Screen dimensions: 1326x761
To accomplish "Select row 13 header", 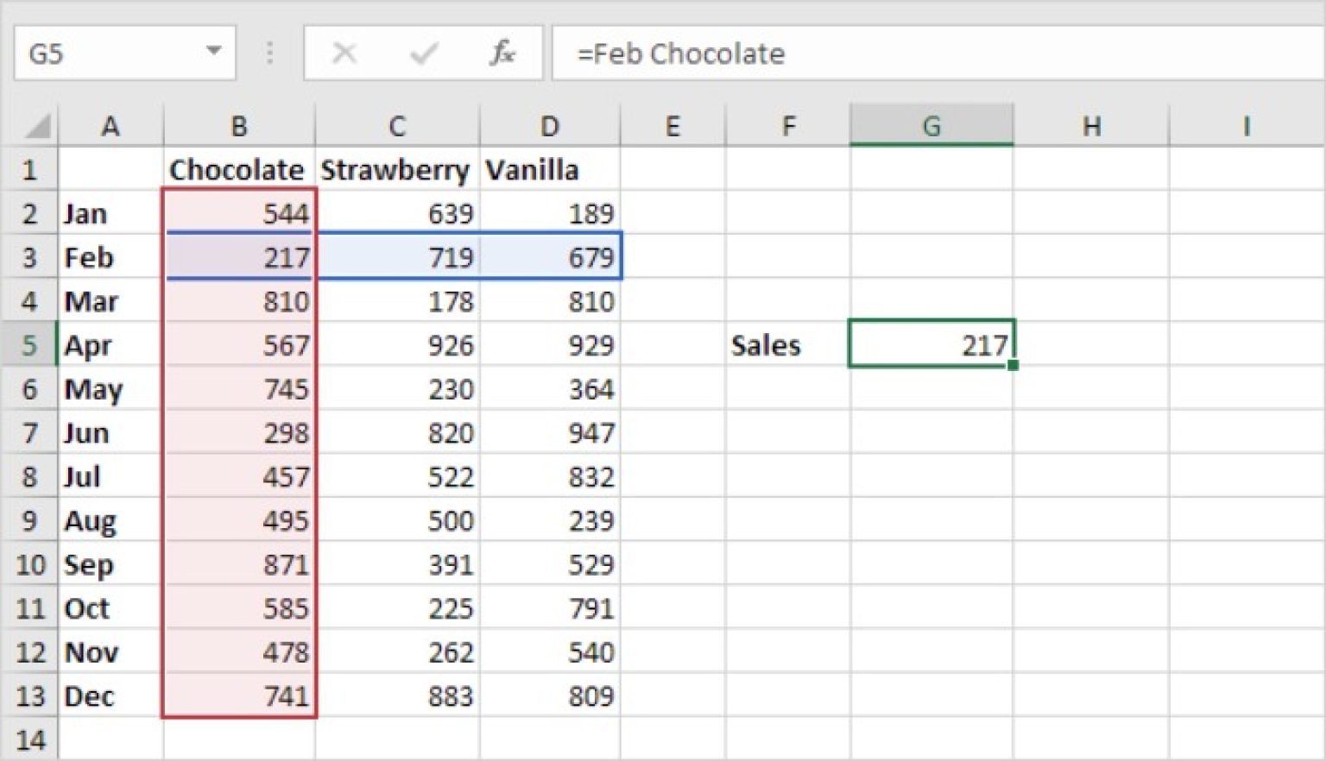I will click(30, 696).
